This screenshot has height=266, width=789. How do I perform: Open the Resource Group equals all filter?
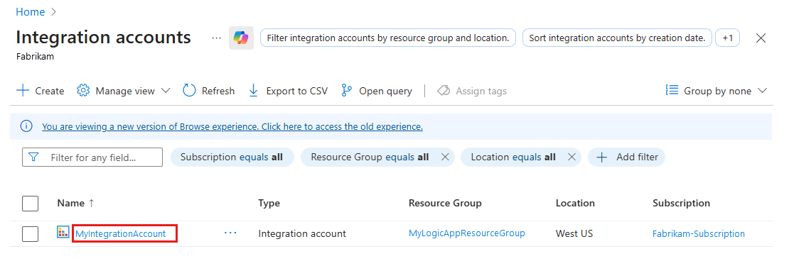click(370, 157)
